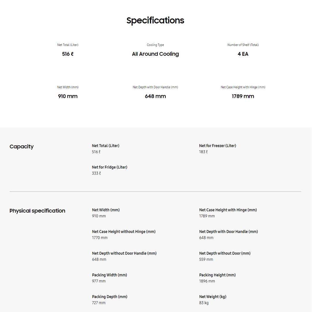Click the Capacity section heading

pos(22,147)
